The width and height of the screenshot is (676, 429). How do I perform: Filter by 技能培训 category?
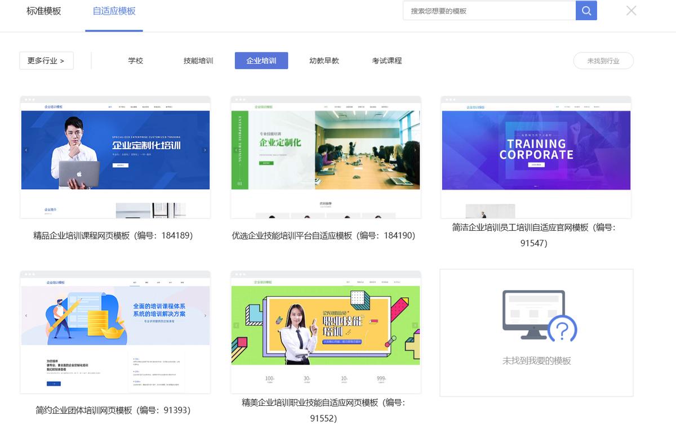tap(198, 61)
